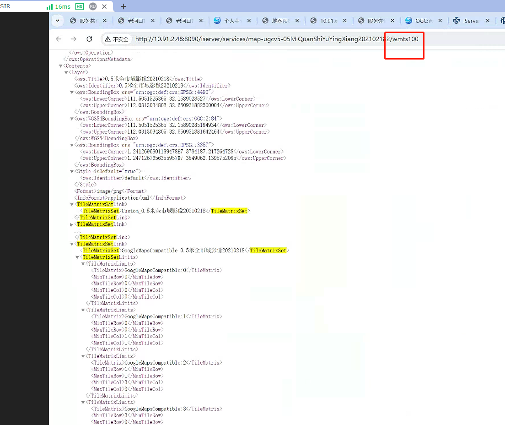Click the closing ows:OperationsMetadata tag

tap(98, 60)
